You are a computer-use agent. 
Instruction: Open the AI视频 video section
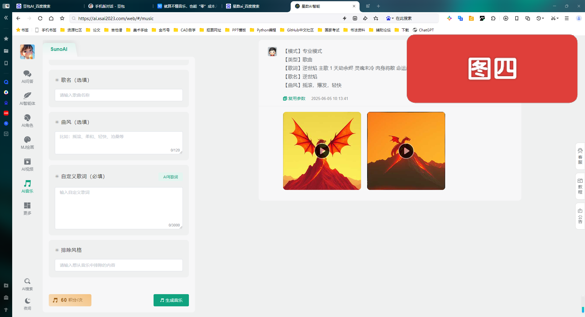[x=27, y=165]
